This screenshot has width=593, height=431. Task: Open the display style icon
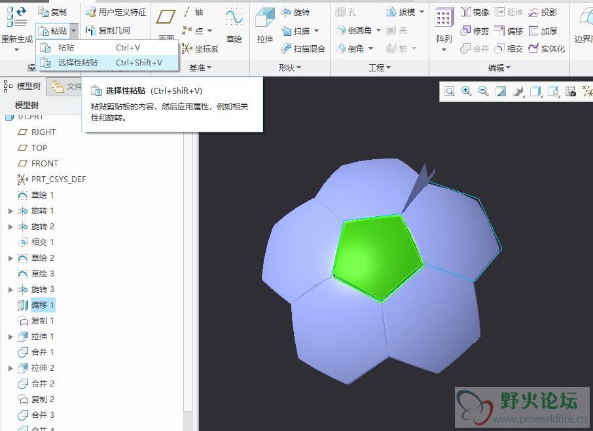pos(535,91)
